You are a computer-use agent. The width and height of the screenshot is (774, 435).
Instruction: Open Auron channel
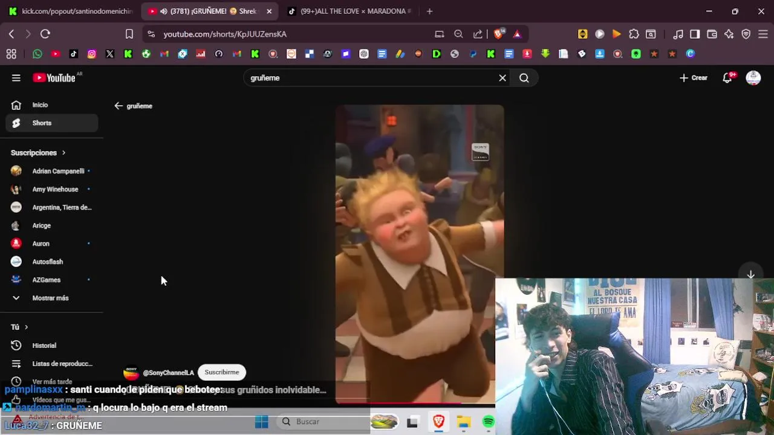coord(52,243)
